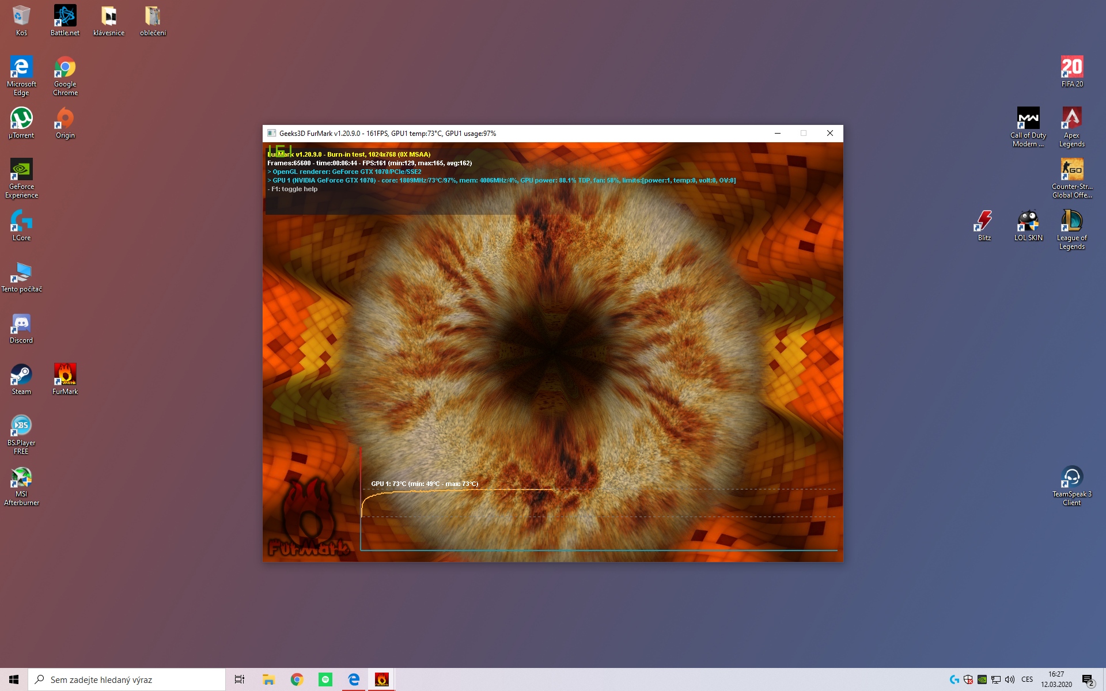Minimize the FurMark window
Viewport: 1106px width, 691px height.
(x=778, y=133)
